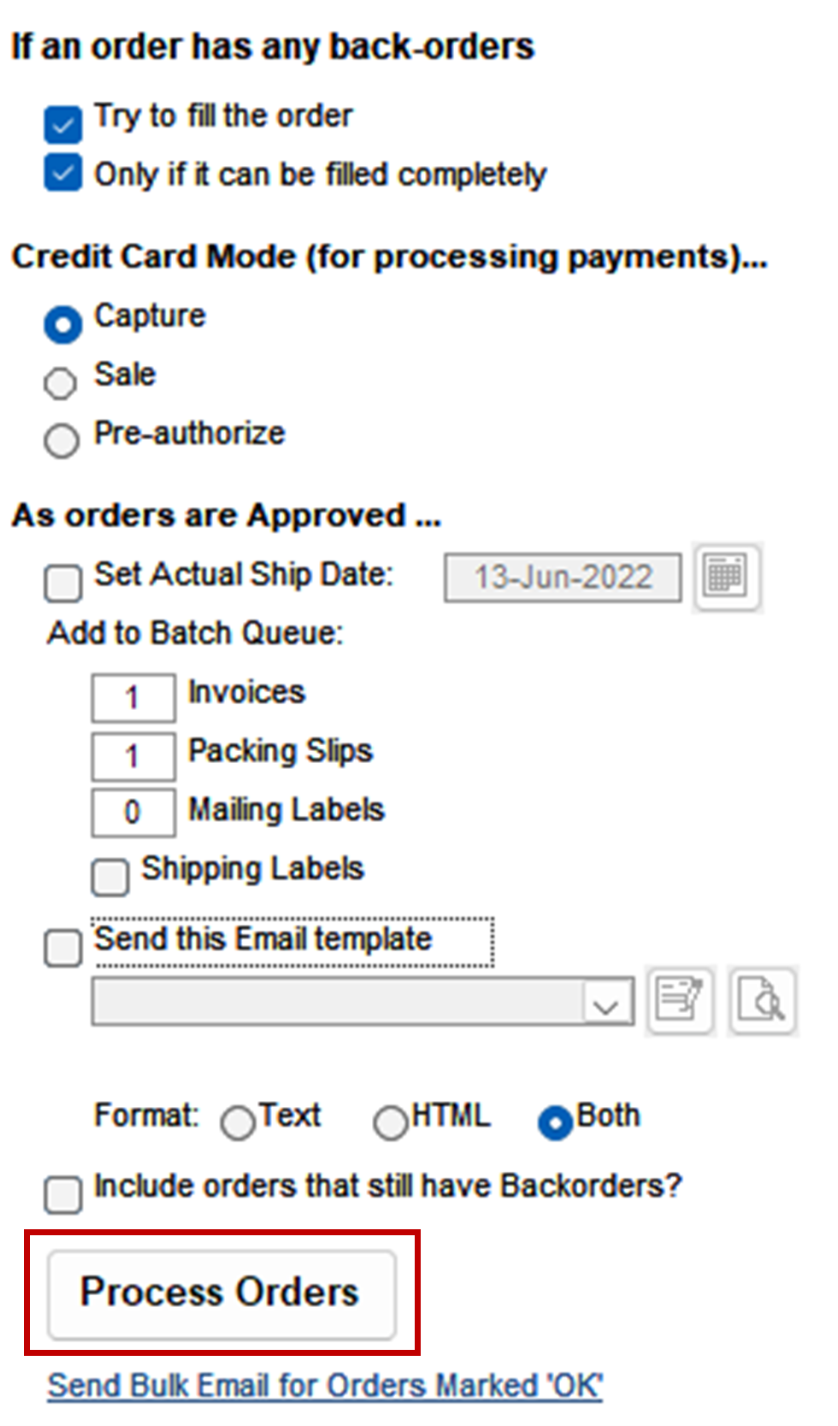The image size is (838, 1426).
Task: Select Both email format option
Action: point(555,1122)
